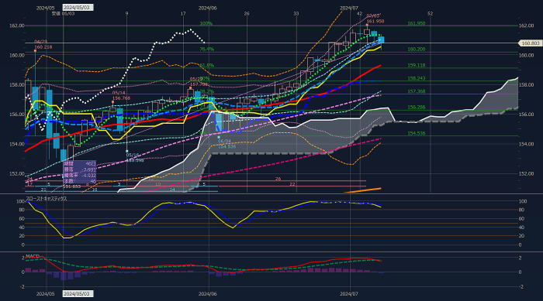The width and height of the screenshot is (543, 301).
Task: Click the 本数 row in the info box
Action: click(x=80, y=181)
